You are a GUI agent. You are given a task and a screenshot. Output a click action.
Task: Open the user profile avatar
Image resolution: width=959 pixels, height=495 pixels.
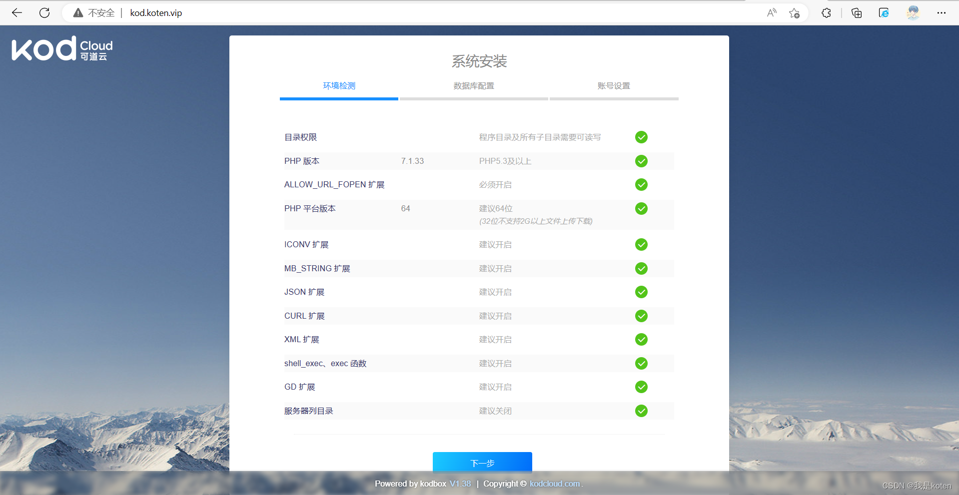[913, 13]
